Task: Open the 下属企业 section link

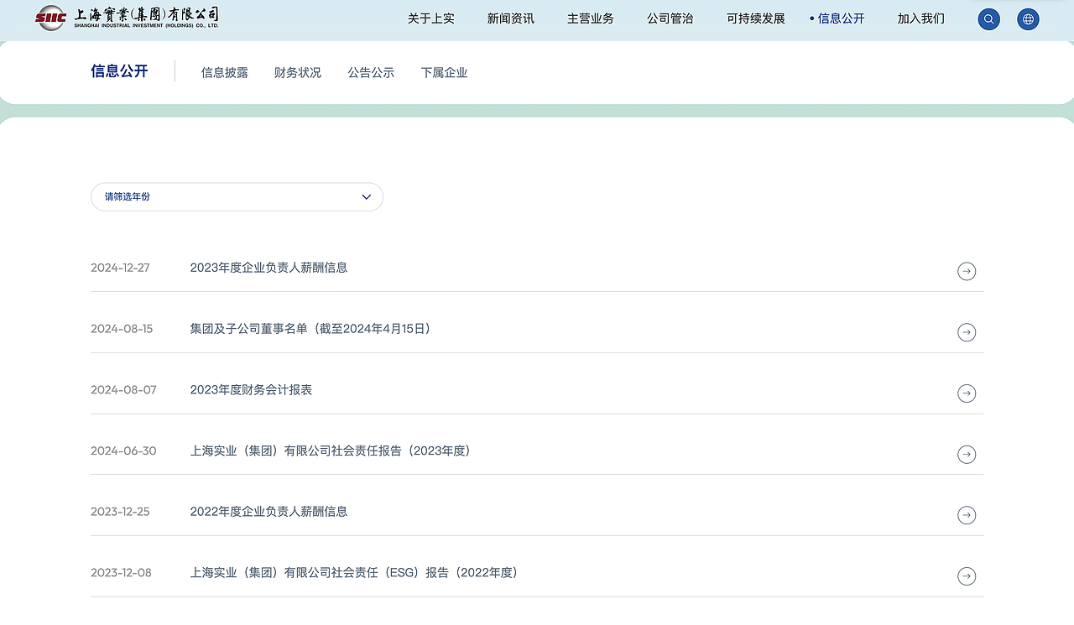Action: pos(444,72)
